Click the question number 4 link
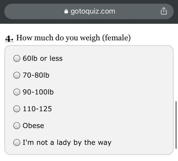 9,38
